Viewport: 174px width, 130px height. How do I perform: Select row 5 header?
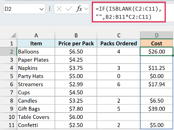tap(9, 76)
